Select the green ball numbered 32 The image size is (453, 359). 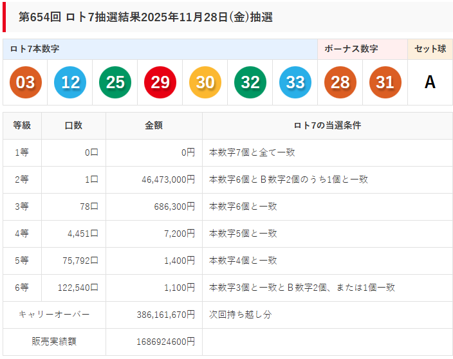pyautogui.click(x=250, y=82)
